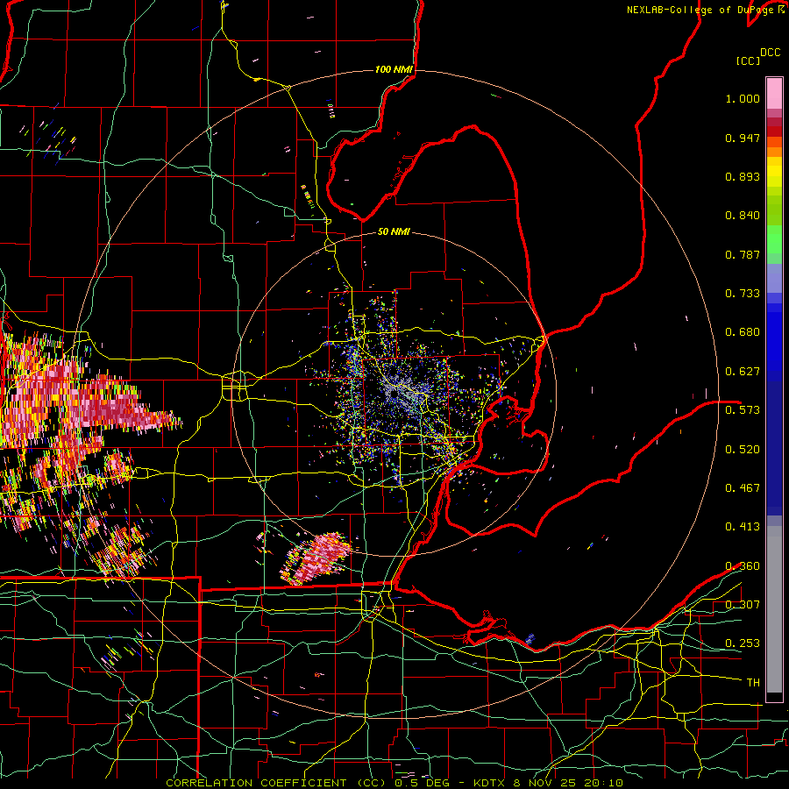Click the DCC label above the color bar

click(771, 53)
